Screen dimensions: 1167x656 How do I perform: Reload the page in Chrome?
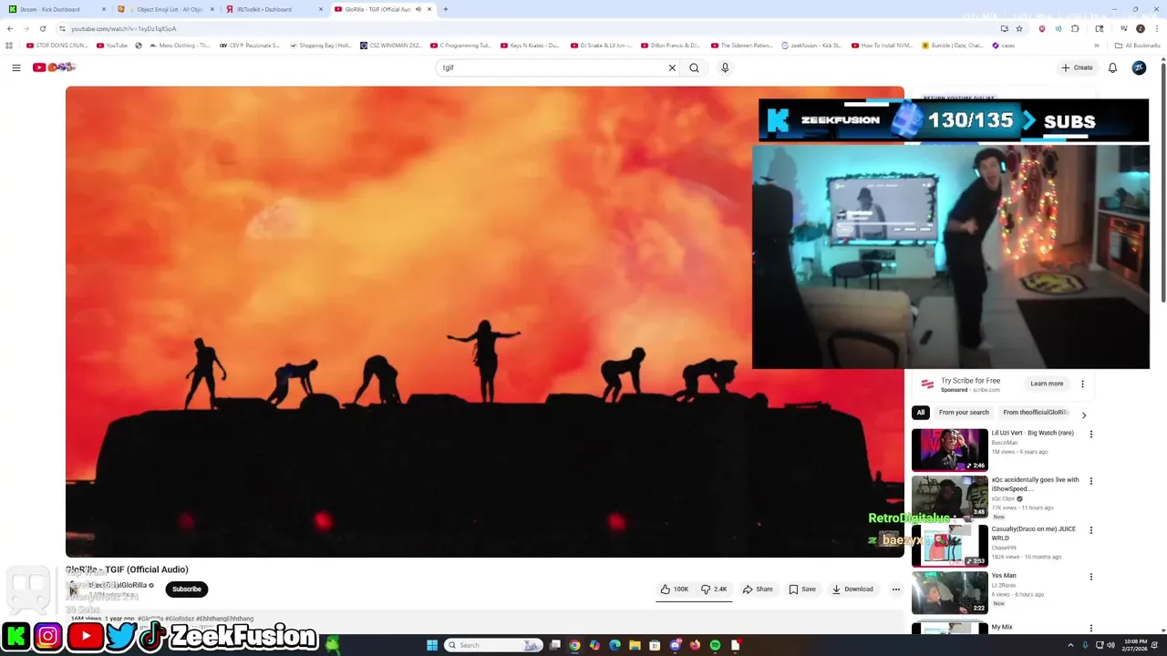coord(42,28)
